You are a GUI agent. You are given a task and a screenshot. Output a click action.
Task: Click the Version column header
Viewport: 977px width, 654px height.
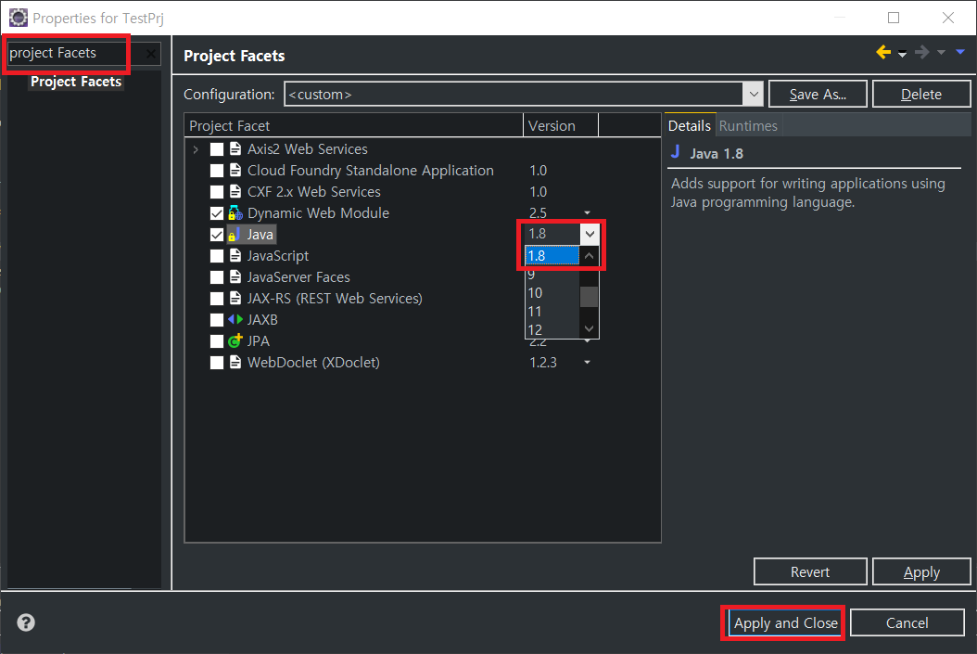click(x=561, y=126)
